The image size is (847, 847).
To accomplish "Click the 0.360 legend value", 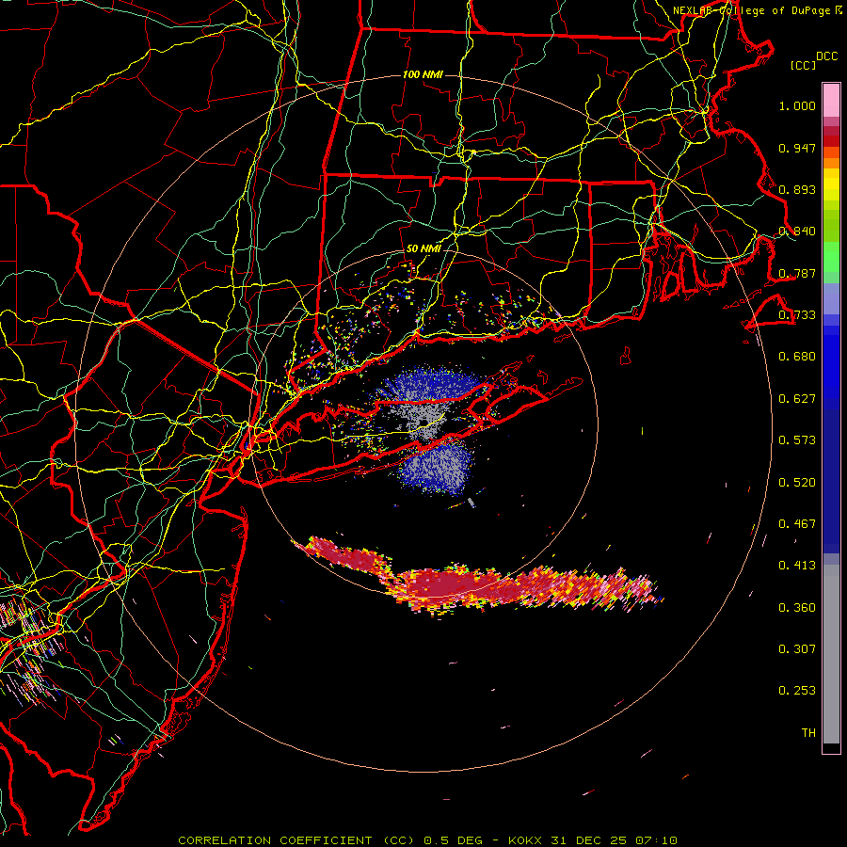I will click(x=797, y=608).
